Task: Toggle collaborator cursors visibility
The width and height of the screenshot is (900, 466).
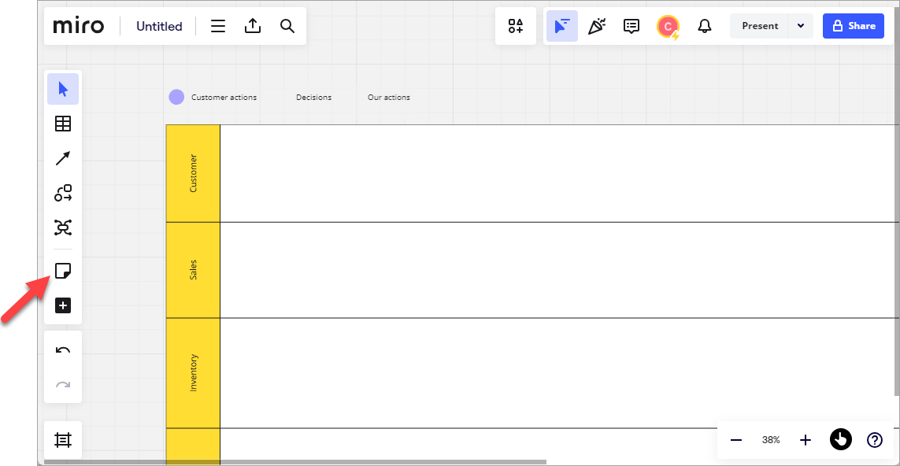Action: coord(561,26)
